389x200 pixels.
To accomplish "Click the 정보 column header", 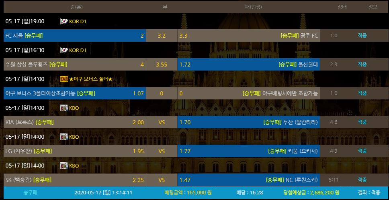I will 373,7.
